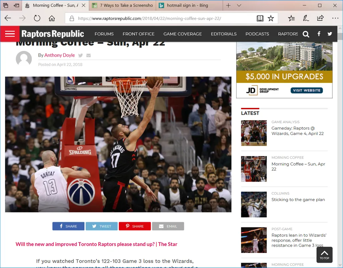Open a new browser tab
The image size is (343, 268).
[228, 5]
